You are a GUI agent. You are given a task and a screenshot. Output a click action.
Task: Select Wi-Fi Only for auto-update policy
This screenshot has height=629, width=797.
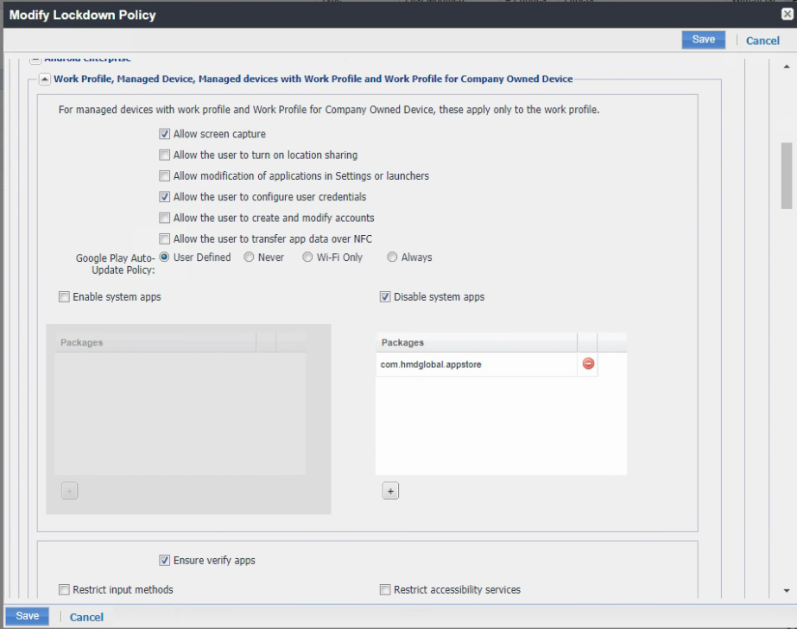pos(307,257)
